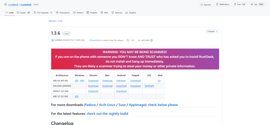Click the rustdesk owner link in header
Screen dimensions: 270x125
[x=13, y=5]
